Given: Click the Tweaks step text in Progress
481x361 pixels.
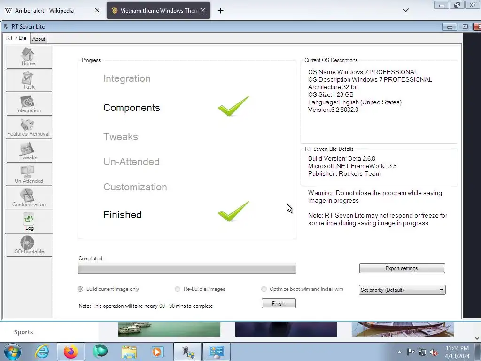Looking at the screenshot, I should (121, 137).
